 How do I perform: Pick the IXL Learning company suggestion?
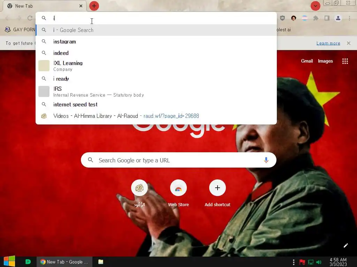tap(156, 66)
